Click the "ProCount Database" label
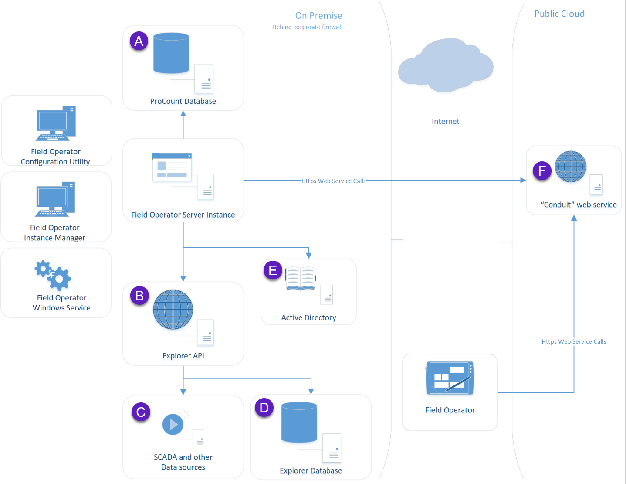This screenshot has height=484, width=626. coord(183,101)
